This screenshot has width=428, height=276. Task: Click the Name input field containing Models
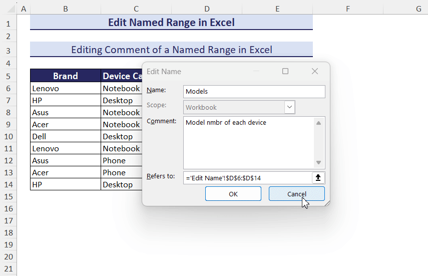(254, 91)
